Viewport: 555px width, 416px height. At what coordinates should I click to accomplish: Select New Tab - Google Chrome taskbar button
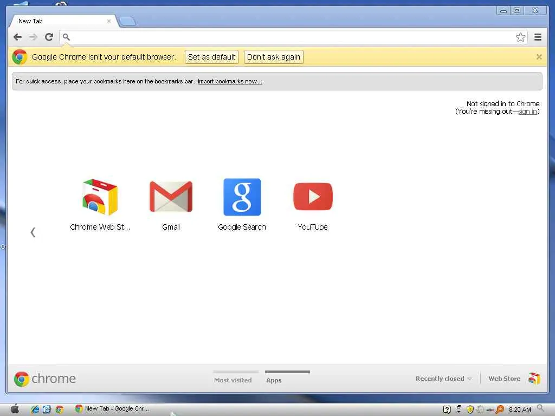(112, 408)
